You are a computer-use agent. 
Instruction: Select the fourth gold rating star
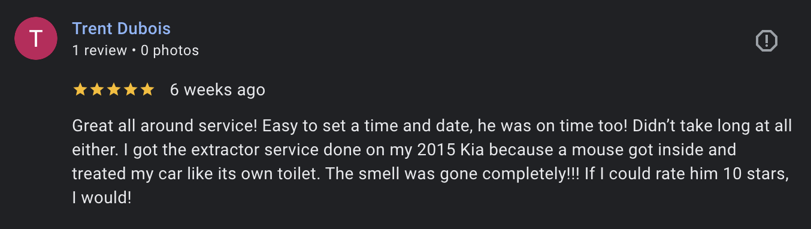tap(130, 90)
